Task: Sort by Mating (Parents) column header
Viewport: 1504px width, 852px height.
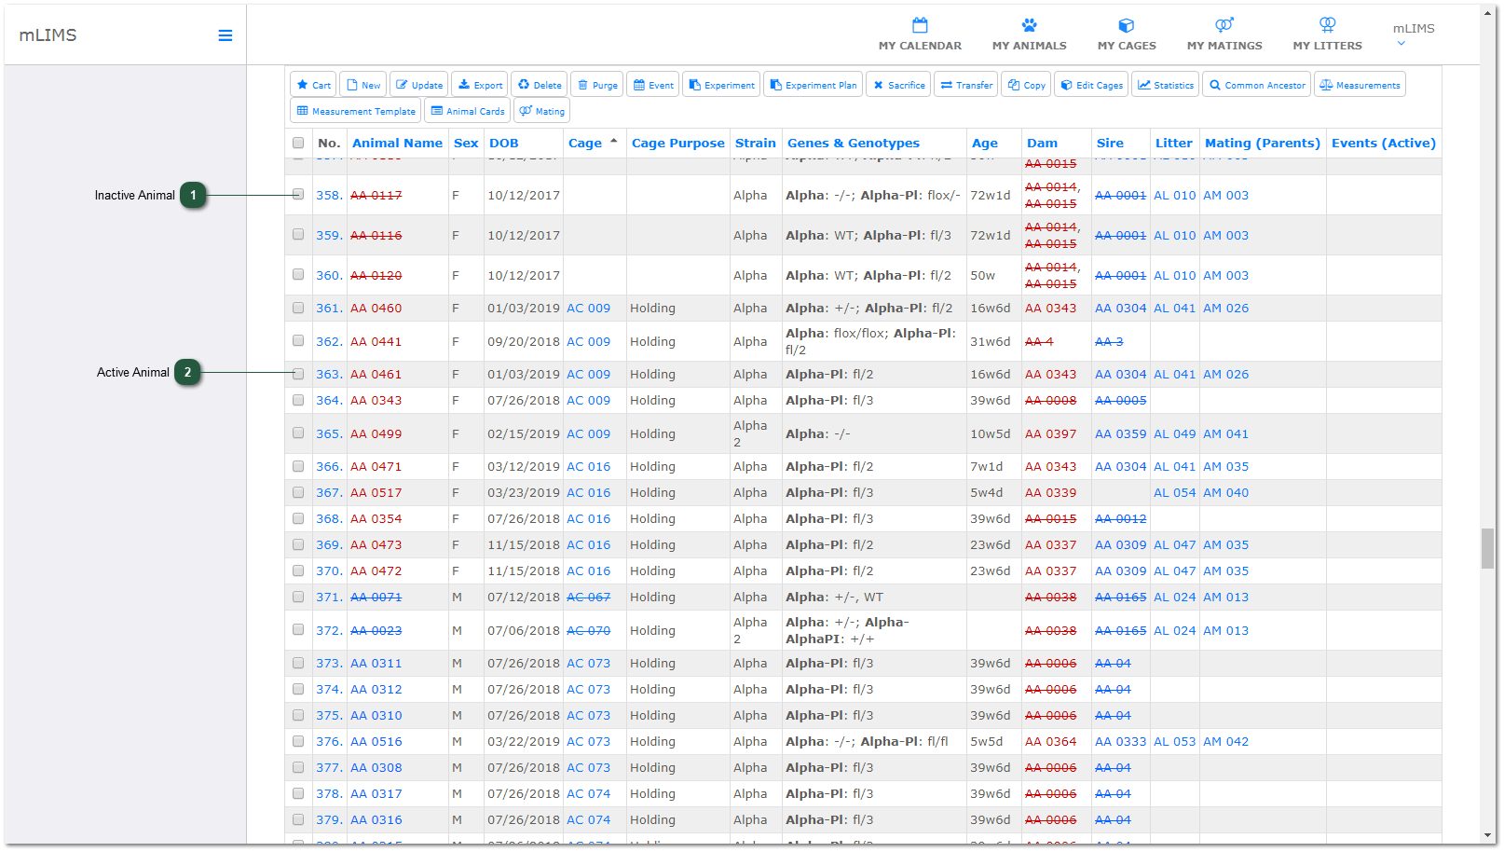Action: click(1262, 143)
